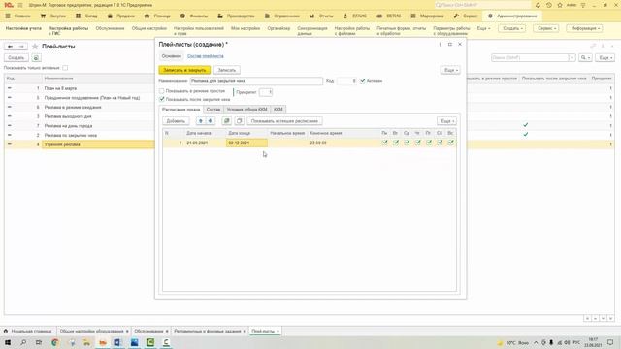
Task: Uncheck Wednesday (Ср) in schedule row
Action: 407,143
